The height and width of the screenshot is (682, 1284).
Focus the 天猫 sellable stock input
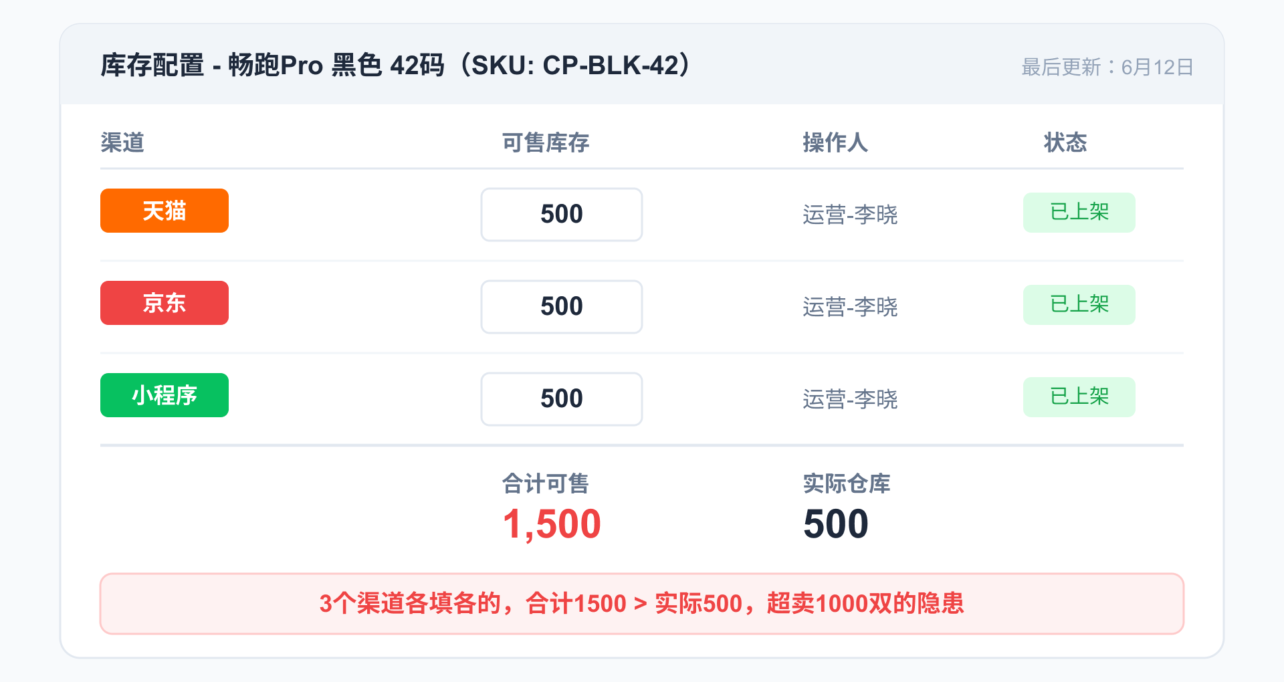(561, 215)
